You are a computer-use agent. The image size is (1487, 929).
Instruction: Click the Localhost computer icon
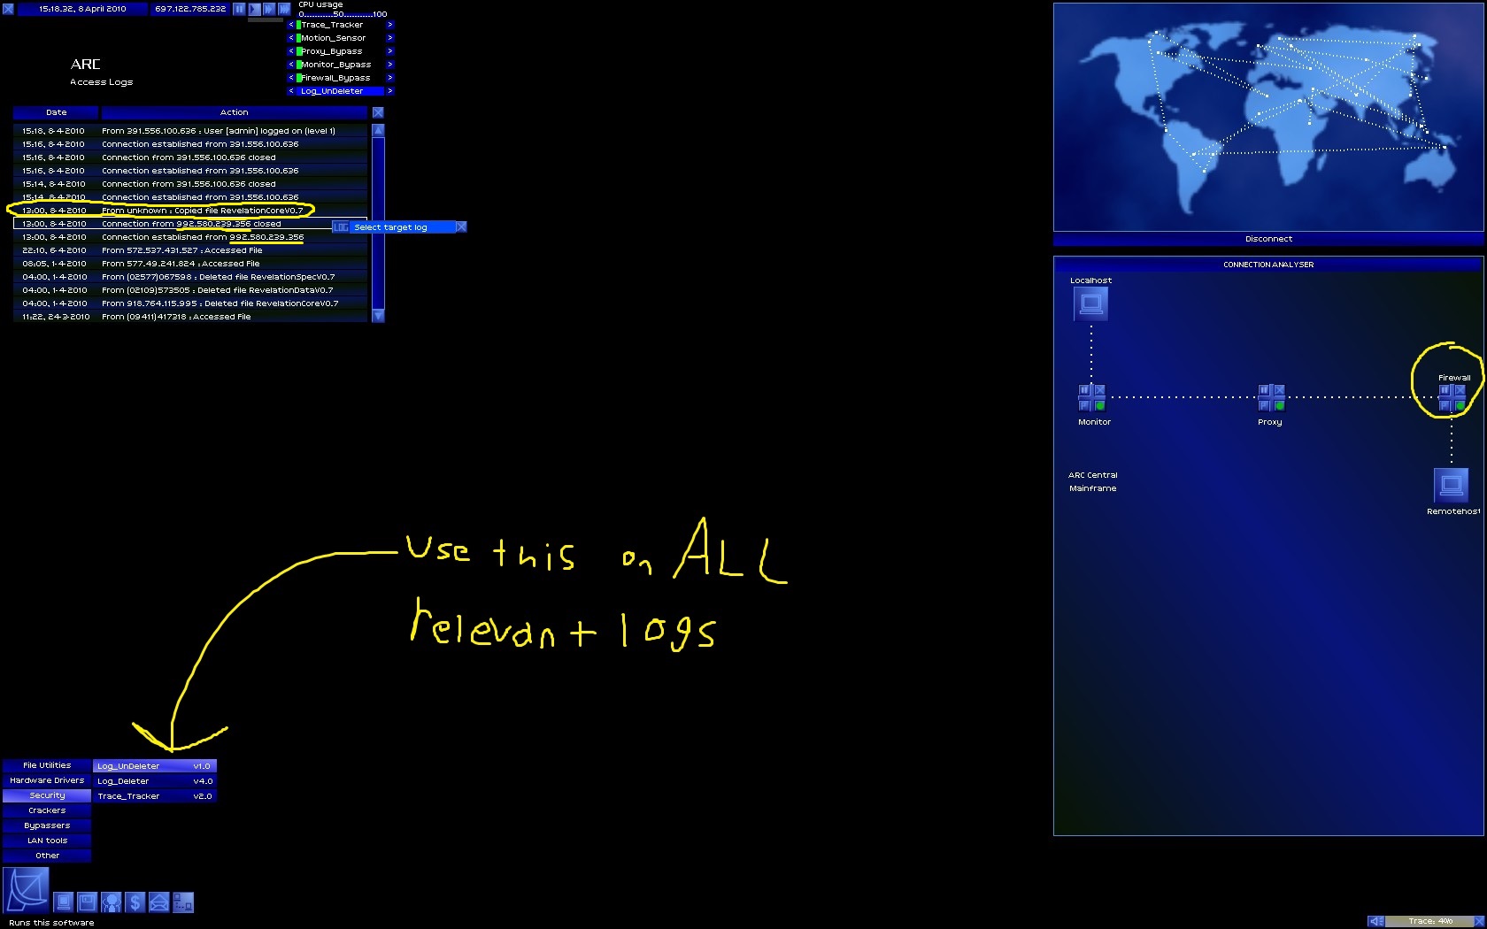point(1091,304)
